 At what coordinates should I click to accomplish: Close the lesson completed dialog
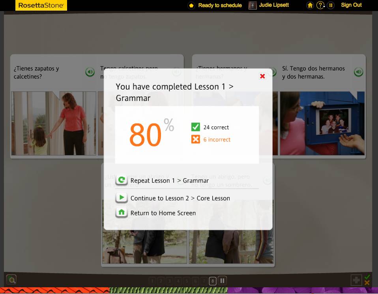pos(262,76)
